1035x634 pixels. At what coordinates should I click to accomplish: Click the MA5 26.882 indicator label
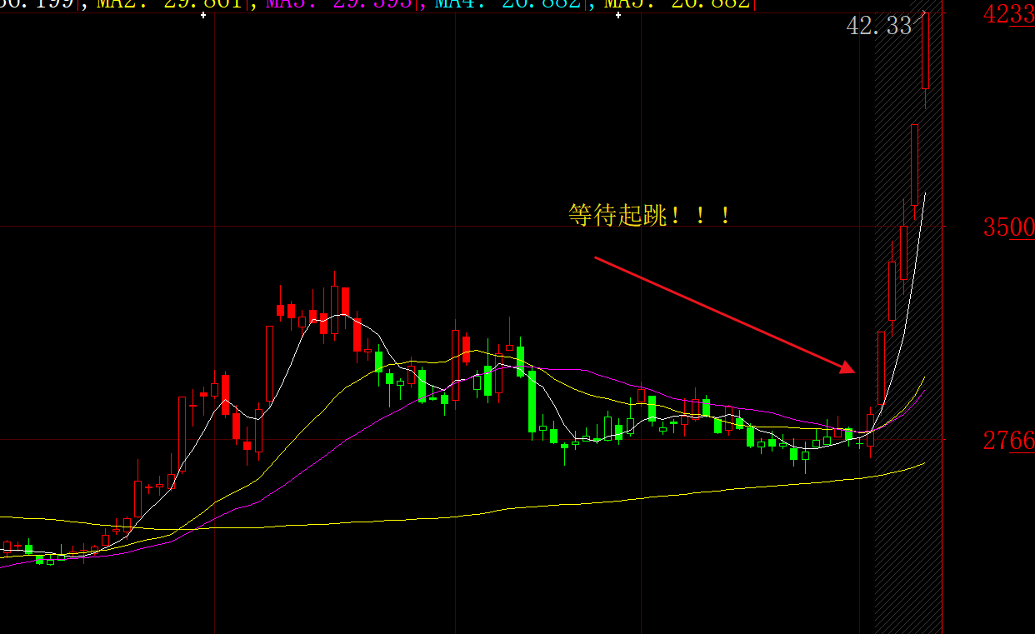677,3
